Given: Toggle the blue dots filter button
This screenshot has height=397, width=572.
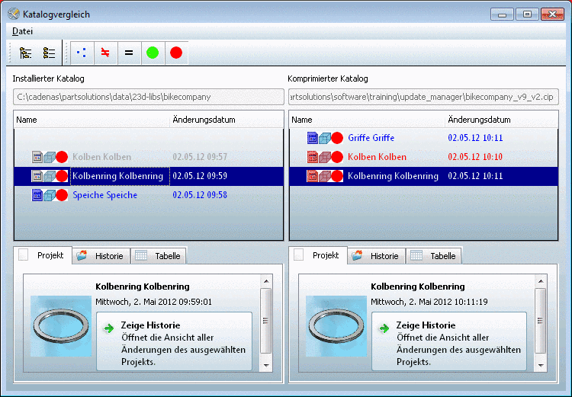Looking at the screenshot, I should 82,53.
